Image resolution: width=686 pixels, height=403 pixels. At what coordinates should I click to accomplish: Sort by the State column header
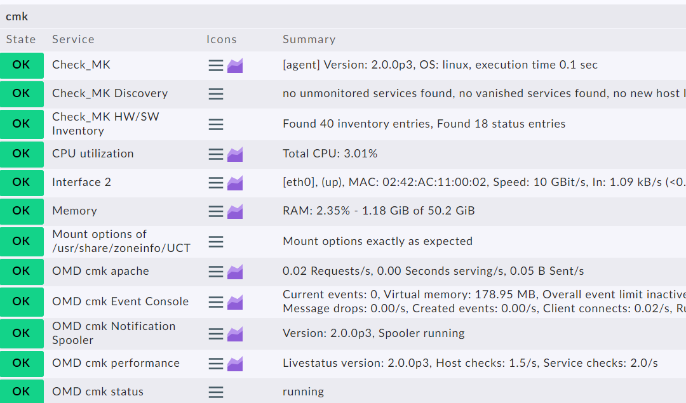pyautogui.click(x=20, y=39)
